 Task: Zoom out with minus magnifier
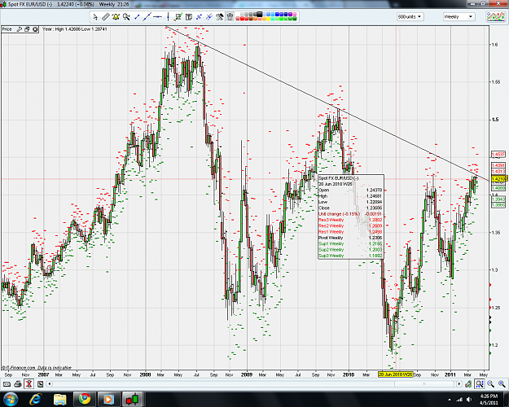[x=490, y=384]
